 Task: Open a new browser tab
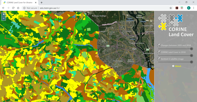[42, 3]
